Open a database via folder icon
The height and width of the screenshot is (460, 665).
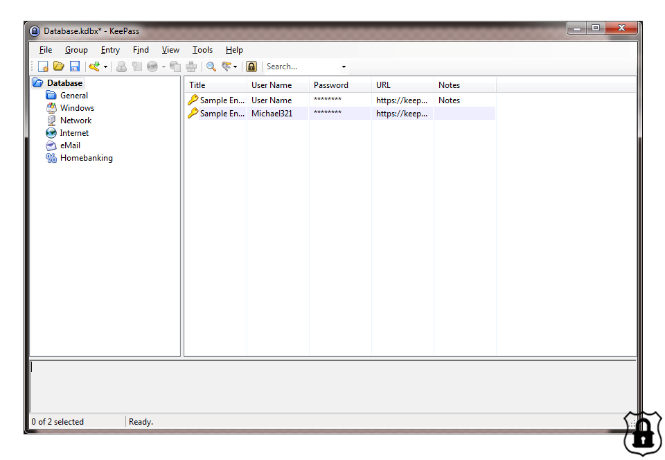point(58,67)
